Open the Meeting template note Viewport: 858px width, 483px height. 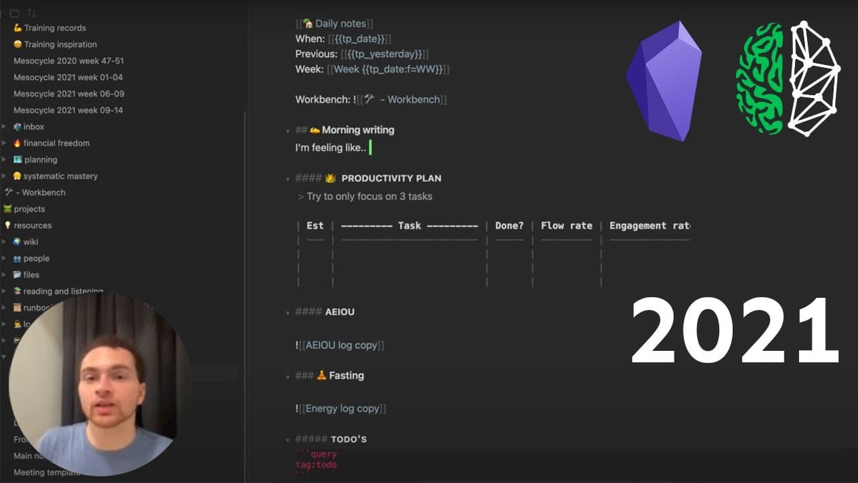(47, 472)
